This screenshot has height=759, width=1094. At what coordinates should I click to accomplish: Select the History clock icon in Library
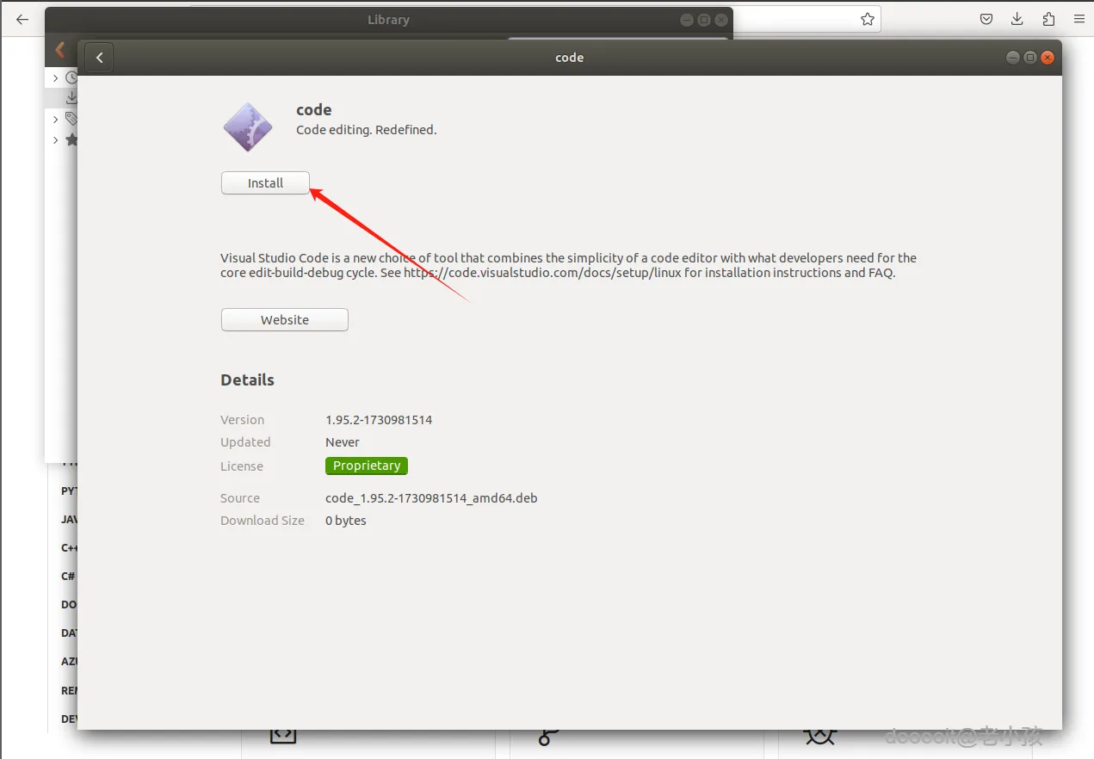click(71, 78)
